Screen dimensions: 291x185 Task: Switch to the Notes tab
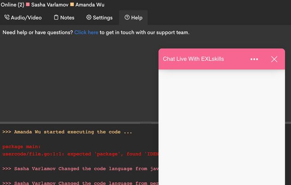coord(64,17)
